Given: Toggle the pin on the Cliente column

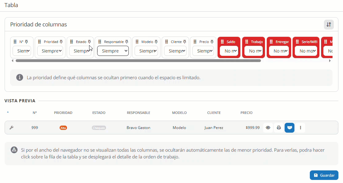Looking at the screenshot, I should pos(185,41).
